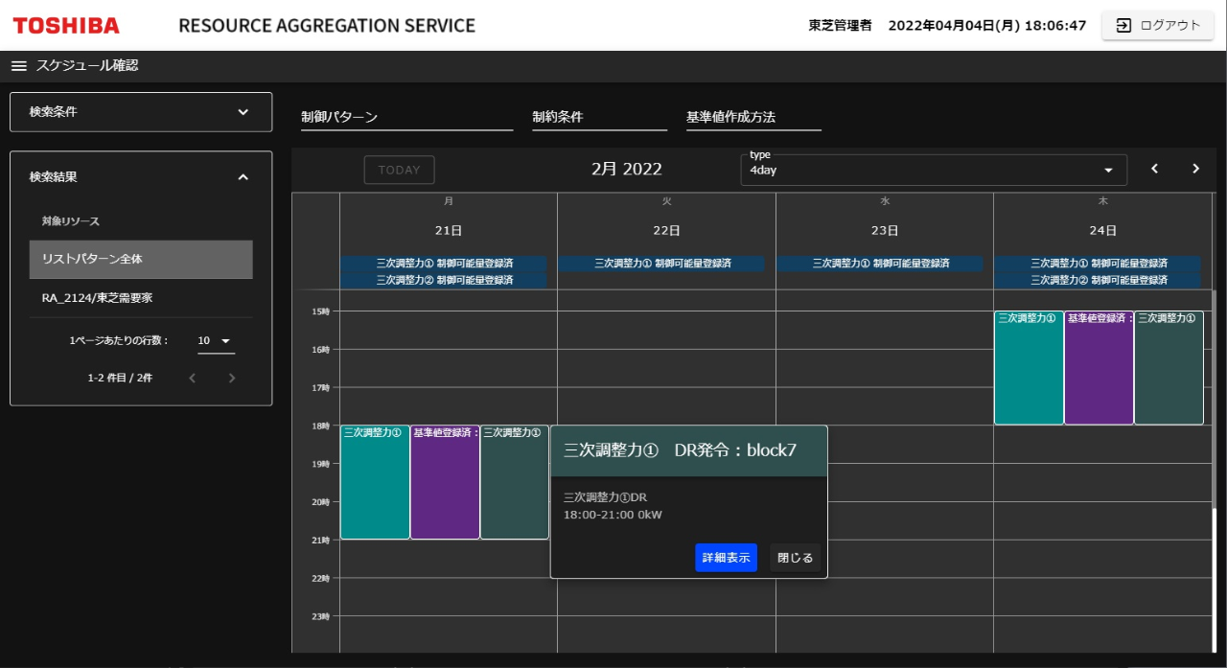This screenshot has height=668, width=1227.
Task: Select purple 基準値登録済 event on 21日
Action: point(445,482)
